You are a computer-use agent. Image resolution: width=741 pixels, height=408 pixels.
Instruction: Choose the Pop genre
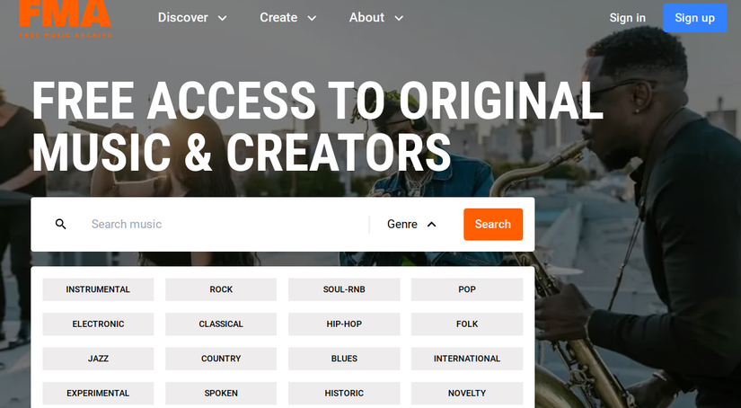(467, 289)
